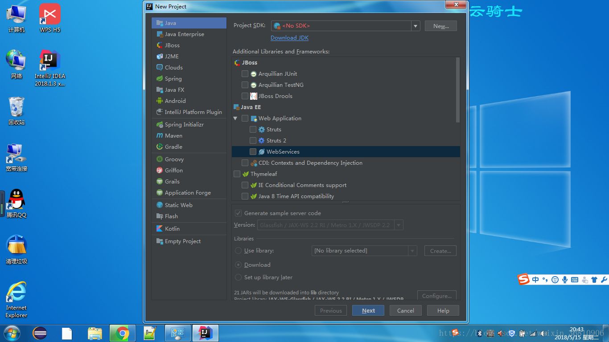Image resolution: width=609 pixels, height=342 pixels.
Task: Select the Use library radio button
Action: click(239, 251)
